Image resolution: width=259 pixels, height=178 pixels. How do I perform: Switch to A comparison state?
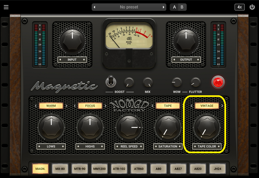[174, 7]
